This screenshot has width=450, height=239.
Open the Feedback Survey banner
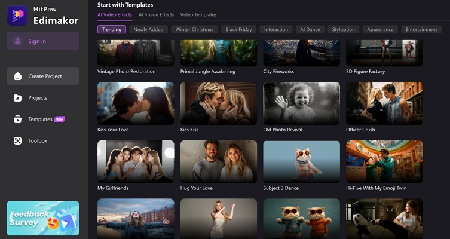(x=43, y=218)
